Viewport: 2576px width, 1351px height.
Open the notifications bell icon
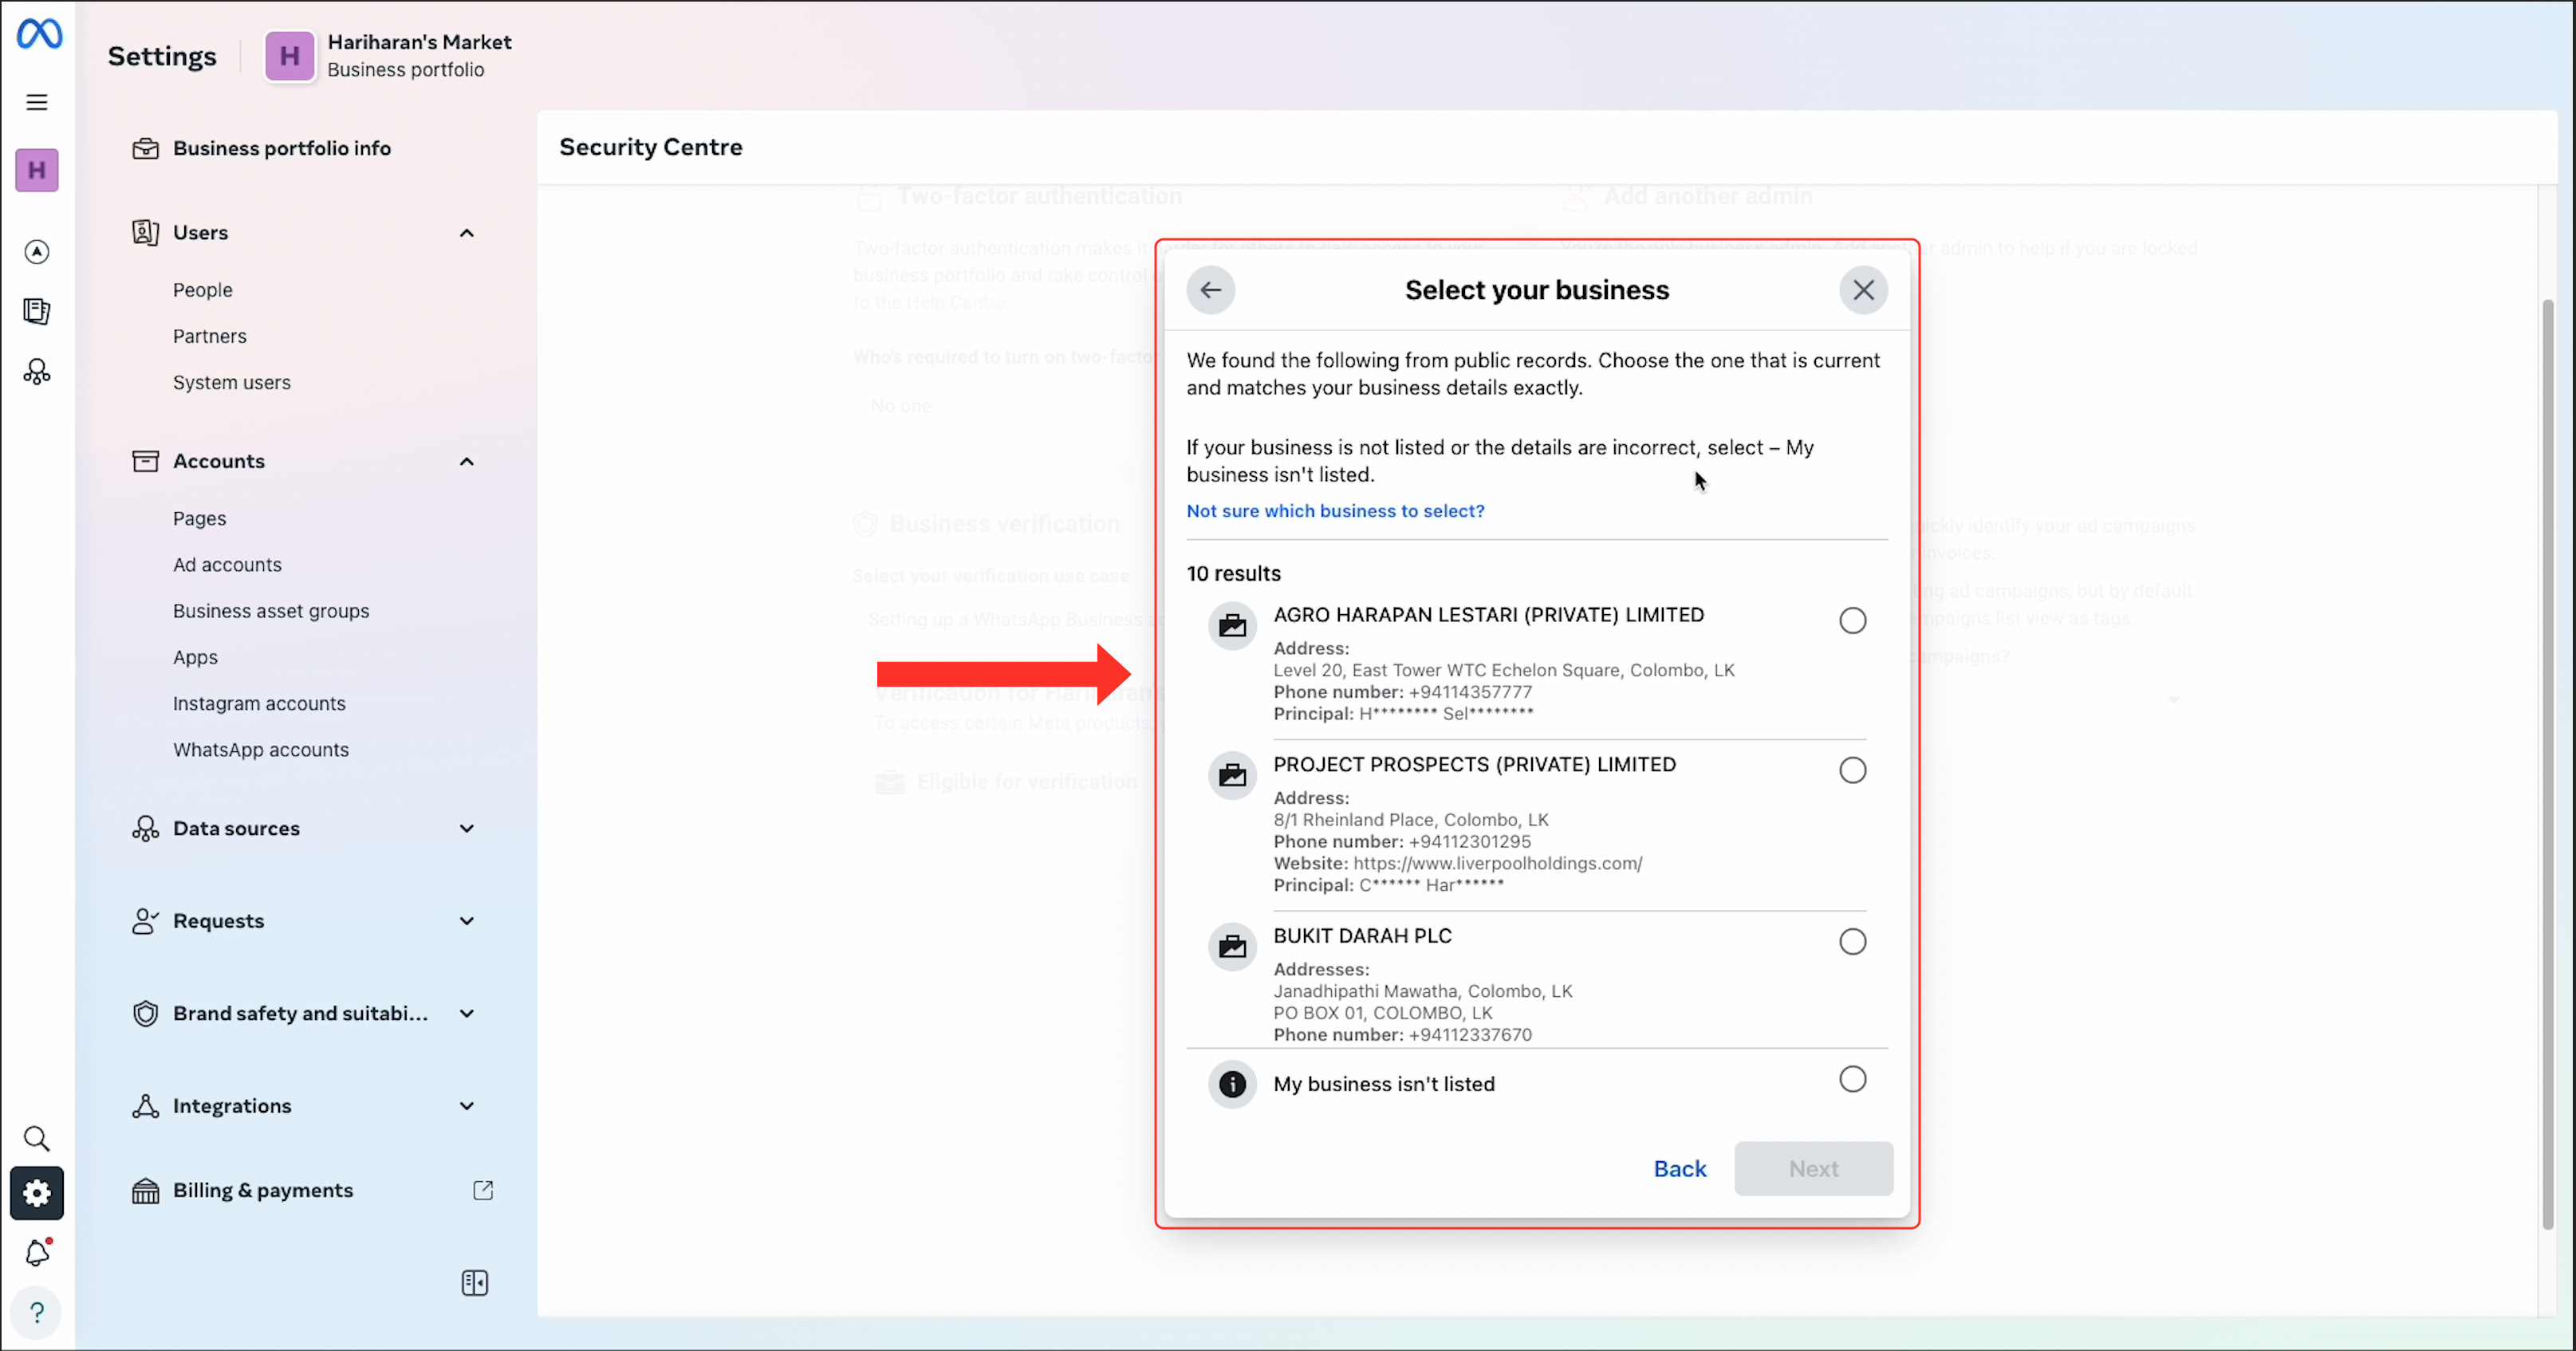38,1252
